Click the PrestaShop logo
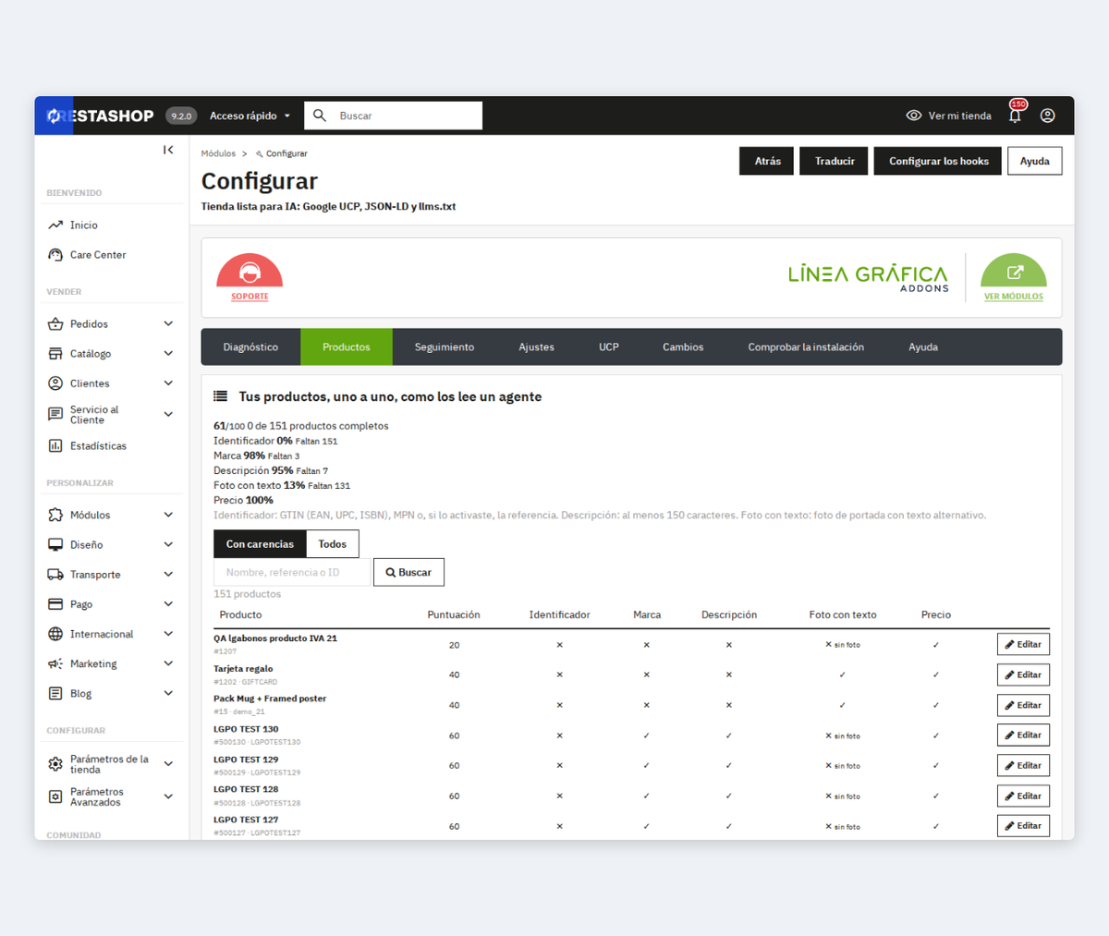The height and width of the screenshot is (936, 1109). pyautogui.click(x=100, y=115)
